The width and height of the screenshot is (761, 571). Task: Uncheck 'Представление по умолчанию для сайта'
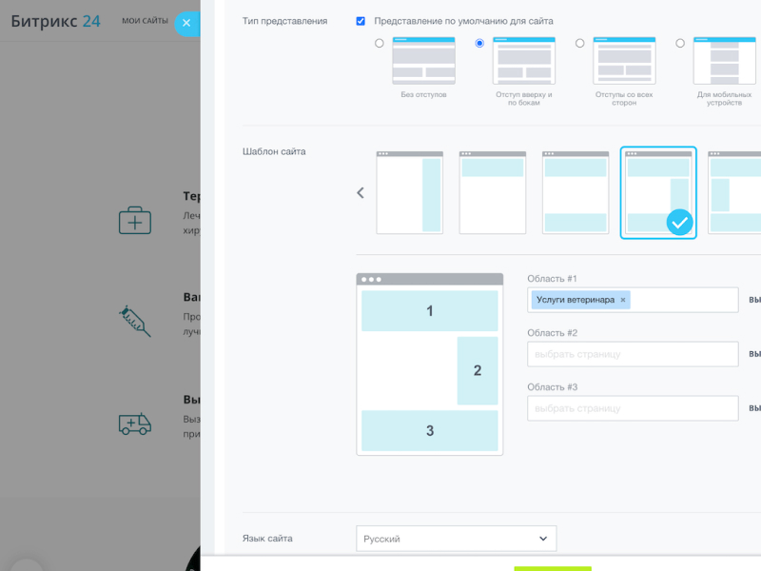pos(361,21)
